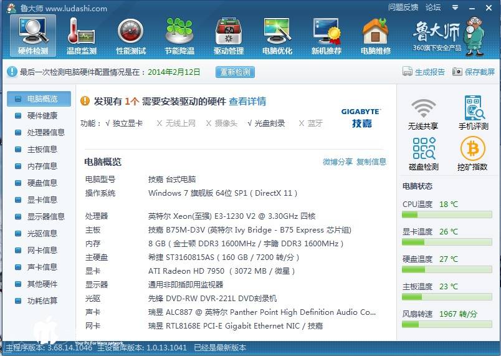The width and height of the screenshot is (501, 356).
Task: Click the 独立显卡 feature indicator
Action: click(124, 123)
